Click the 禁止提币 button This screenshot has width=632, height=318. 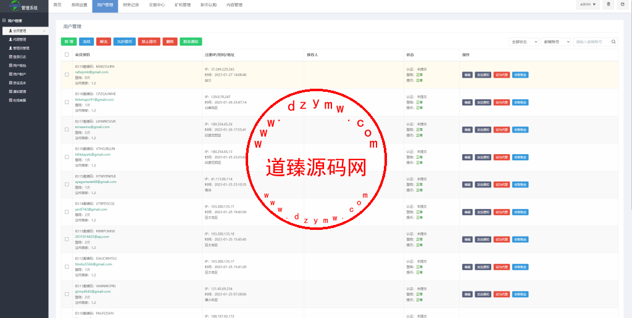click(149, 41)
